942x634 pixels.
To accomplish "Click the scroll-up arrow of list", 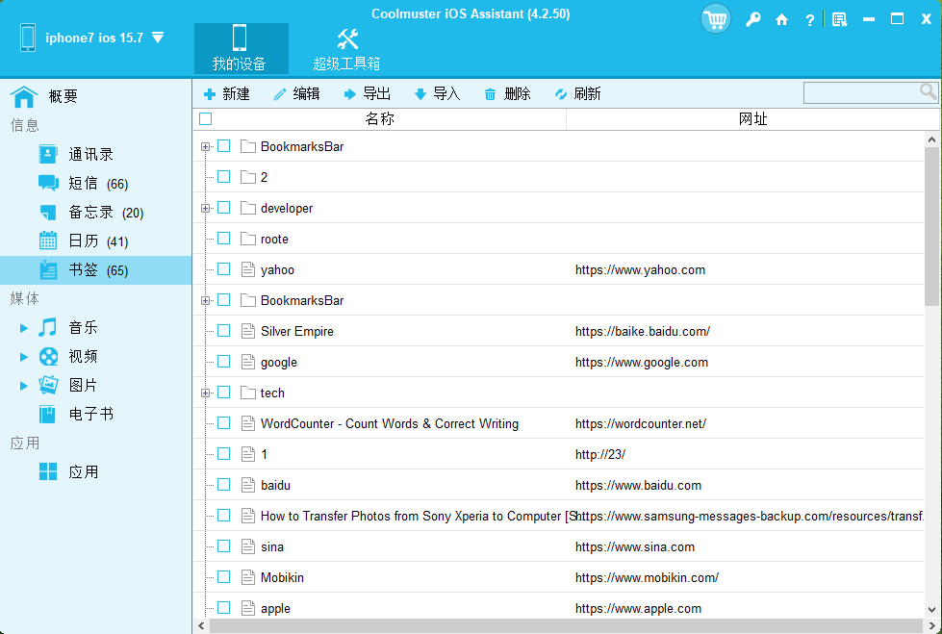I will [931, 140].
